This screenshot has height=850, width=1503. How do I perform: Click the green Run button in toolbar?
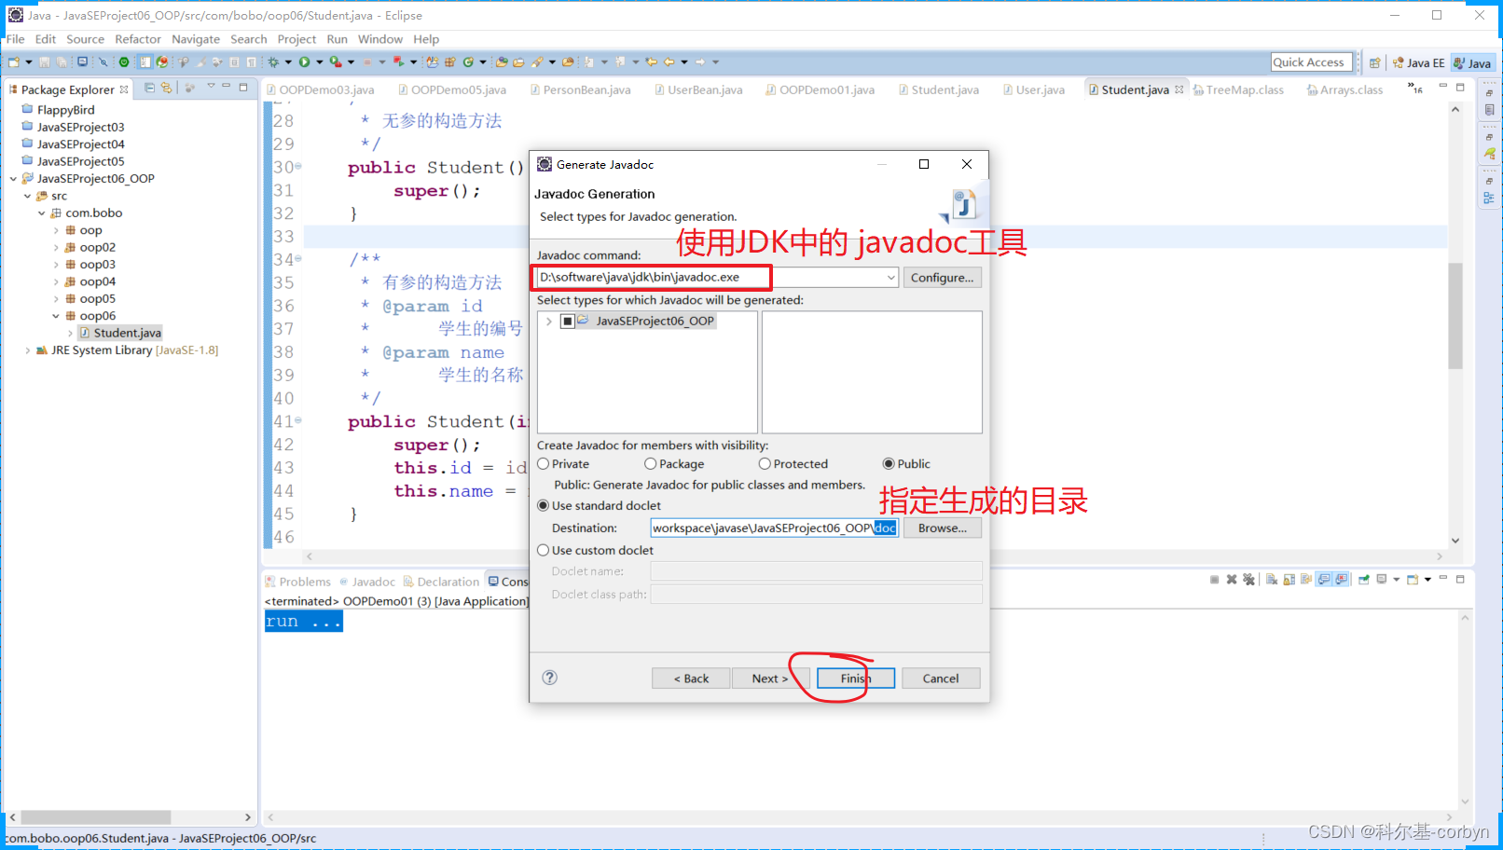coord(304,62)
